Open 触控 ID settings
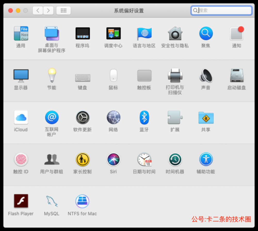Viewport: 258px width, 231px height. [x=21, y=159]
